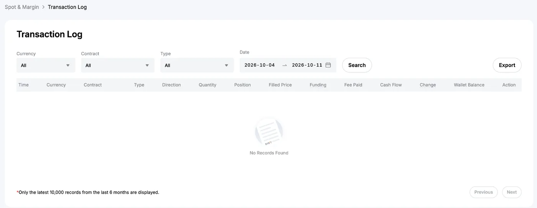This screenshot has height=208, width=537.
Task: Open the calendar icon in Date field
Action: [x=328, y=65]
